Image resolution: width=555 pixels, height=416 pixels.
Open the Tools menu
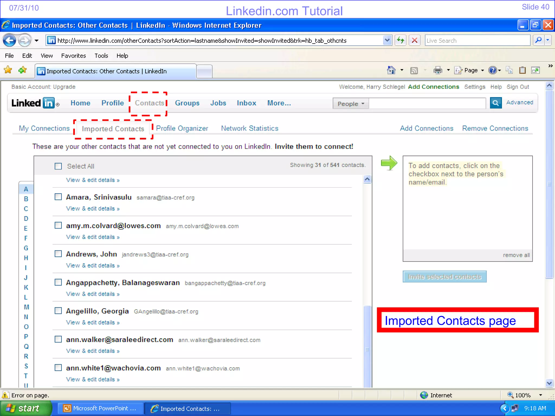pyautogui.click(x=101, y=56)
